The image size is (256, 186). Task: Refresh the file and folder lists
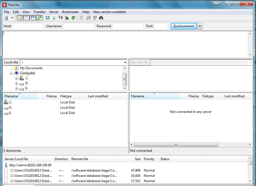point(48,18)
